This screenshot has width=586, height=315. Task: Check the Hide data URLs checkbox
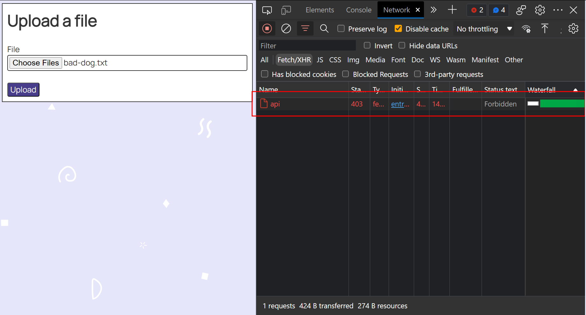pyautogui.click(x=402, y=45)
